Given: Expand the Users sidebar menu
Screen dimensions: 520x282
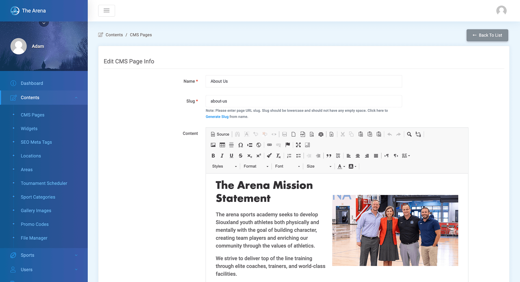Looking at the screenshot, I should coord(44,270).
